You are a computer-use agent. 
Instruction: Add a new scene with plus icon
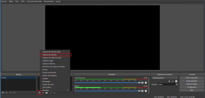(x=3, y=93)
